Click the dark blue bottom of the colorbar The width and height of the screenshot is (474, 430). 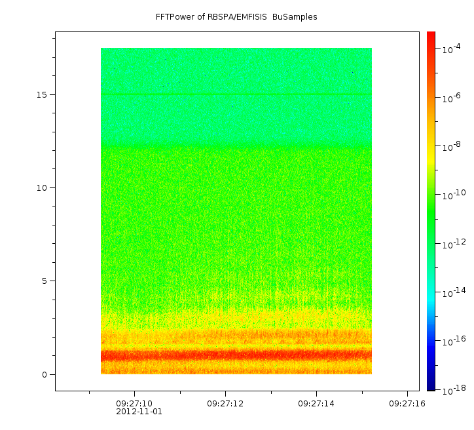click(431, 384)
